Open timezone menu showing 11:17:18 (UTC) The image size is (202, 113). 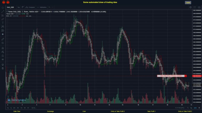click(179, 108)
